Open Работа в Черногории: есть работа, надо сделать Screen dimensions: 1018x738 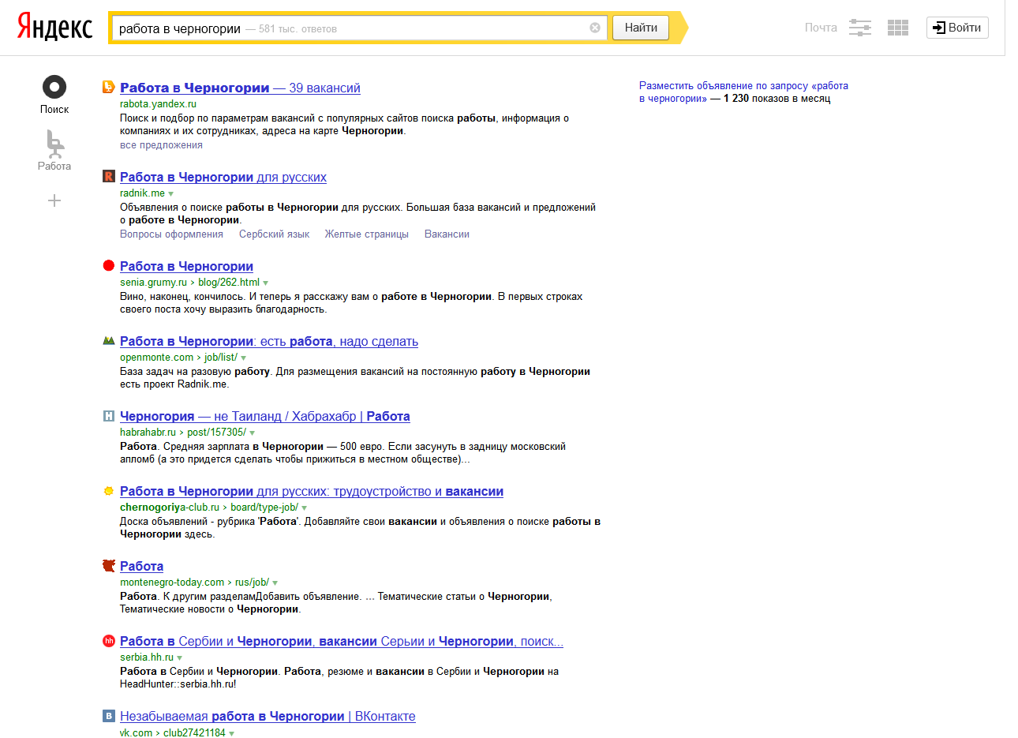coord(269,341)
